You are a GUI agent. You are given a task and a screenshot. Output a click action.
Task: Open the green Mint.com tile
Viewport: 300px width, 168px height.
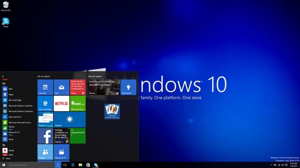coord(78,103)
